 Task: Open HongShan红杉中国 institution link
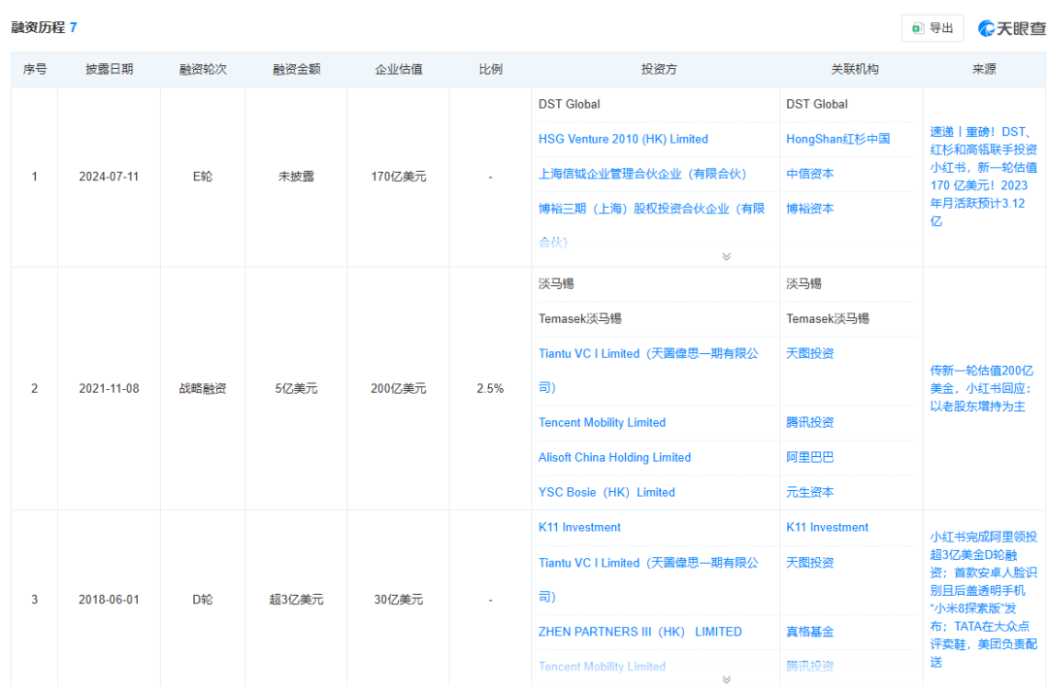pyautogui.click(x=838, y=139)
